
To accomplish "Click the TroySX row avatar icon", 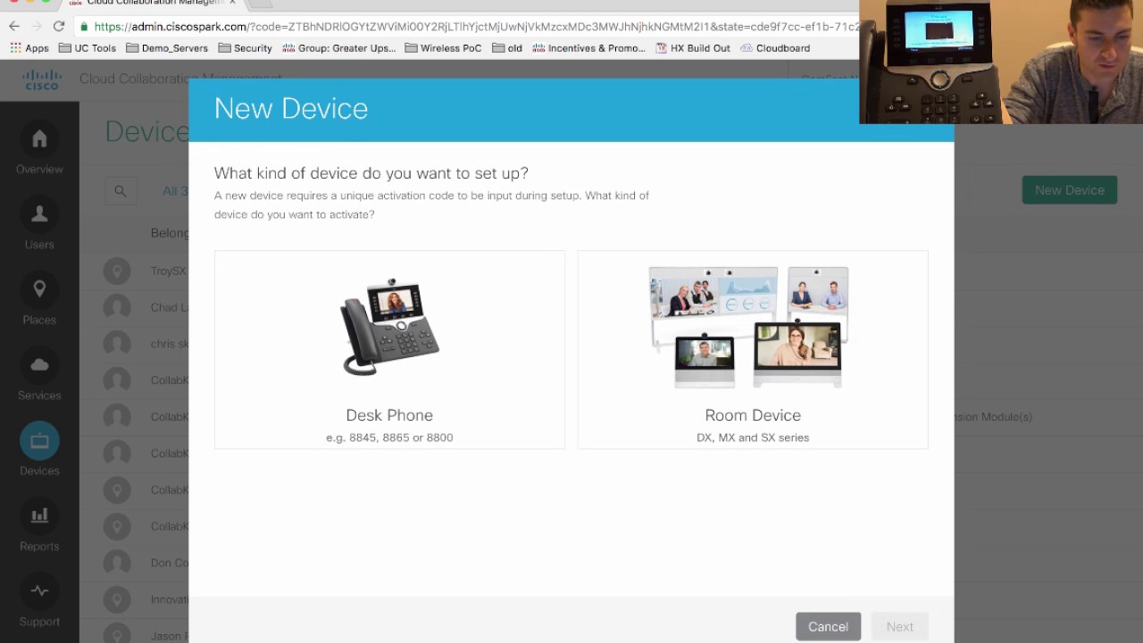I will pos(117,271).
